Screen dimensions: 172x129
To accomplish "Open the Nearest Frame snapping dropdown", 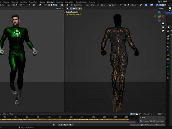I will tap(150, 114).
